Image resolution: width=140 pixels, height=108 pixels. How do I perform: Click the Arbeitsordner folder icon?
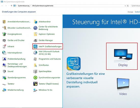click(35, 22)
